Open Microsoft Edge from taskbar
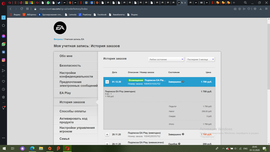 pyautogui.click(x=32, y=149)
